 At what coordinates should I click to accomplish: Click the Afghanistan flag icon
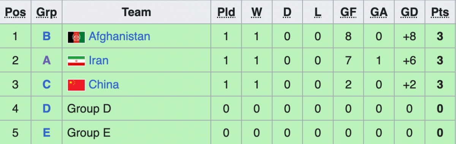tap(76, 37)
